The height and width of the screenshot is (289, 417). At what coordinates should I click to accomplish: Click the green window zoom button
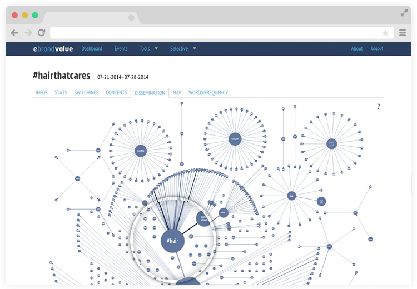point(35,15)
